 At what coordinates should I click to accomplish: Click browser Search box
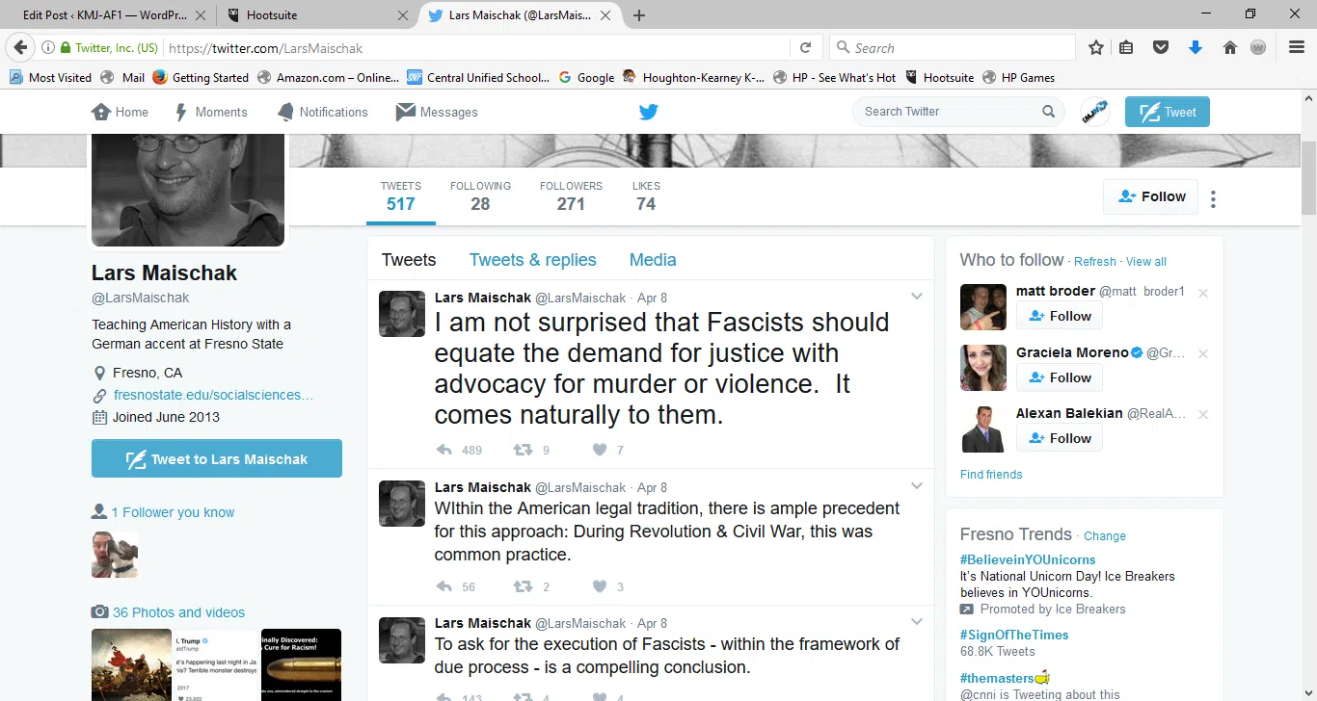tap(953, 47)
